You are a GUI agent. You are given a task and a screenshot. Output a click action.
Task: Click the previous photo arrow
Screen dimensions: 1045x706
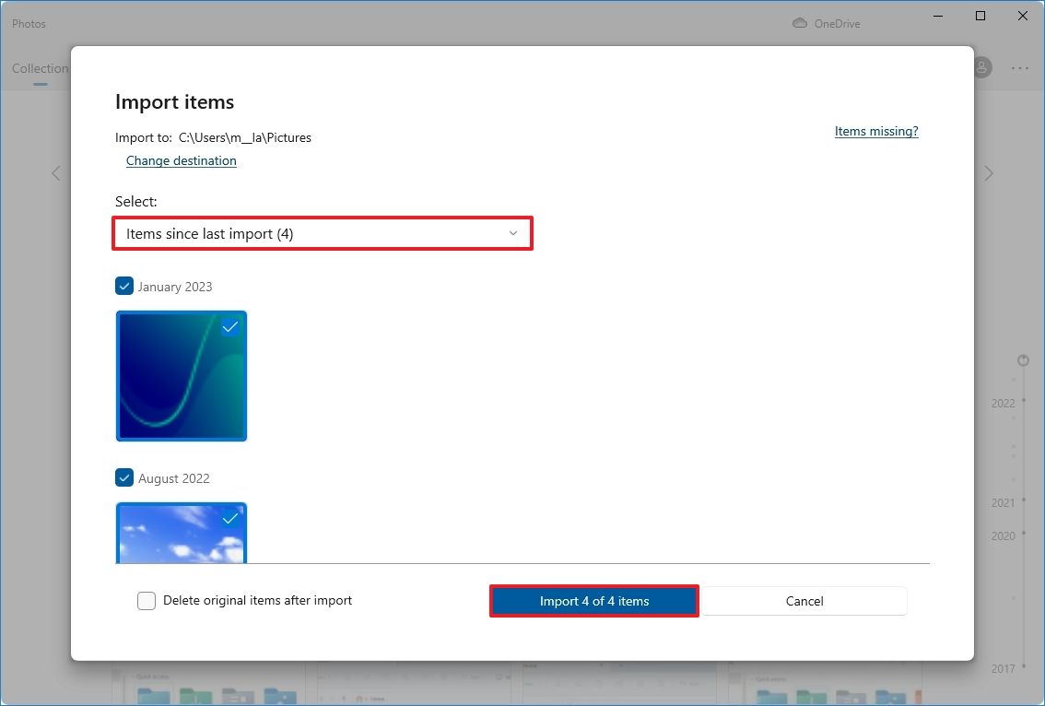(55, 173)
